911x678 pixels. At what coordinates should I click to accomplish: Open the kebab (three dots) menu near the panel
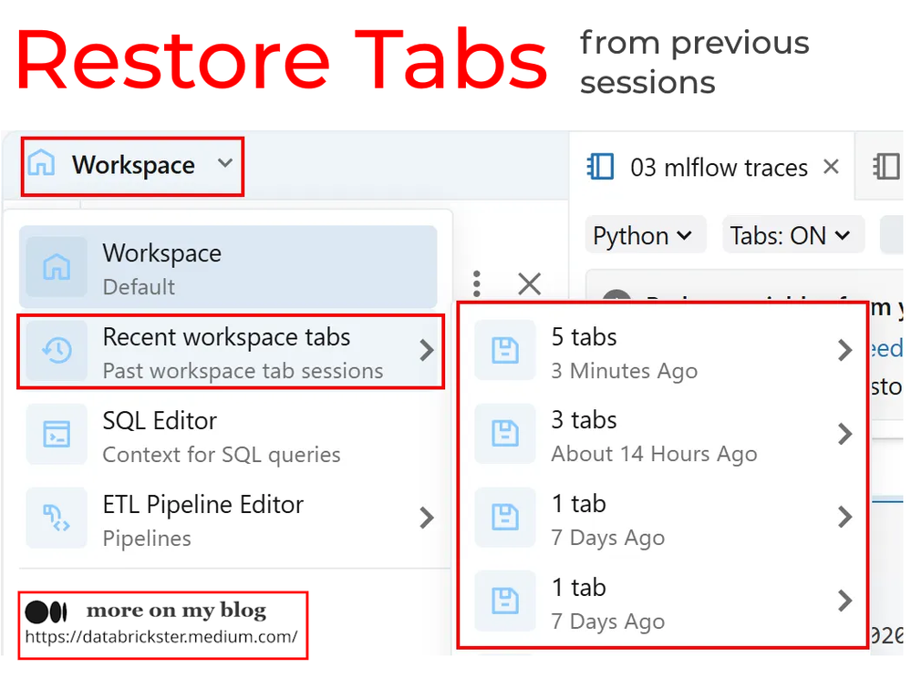click(x=476, y=284)
